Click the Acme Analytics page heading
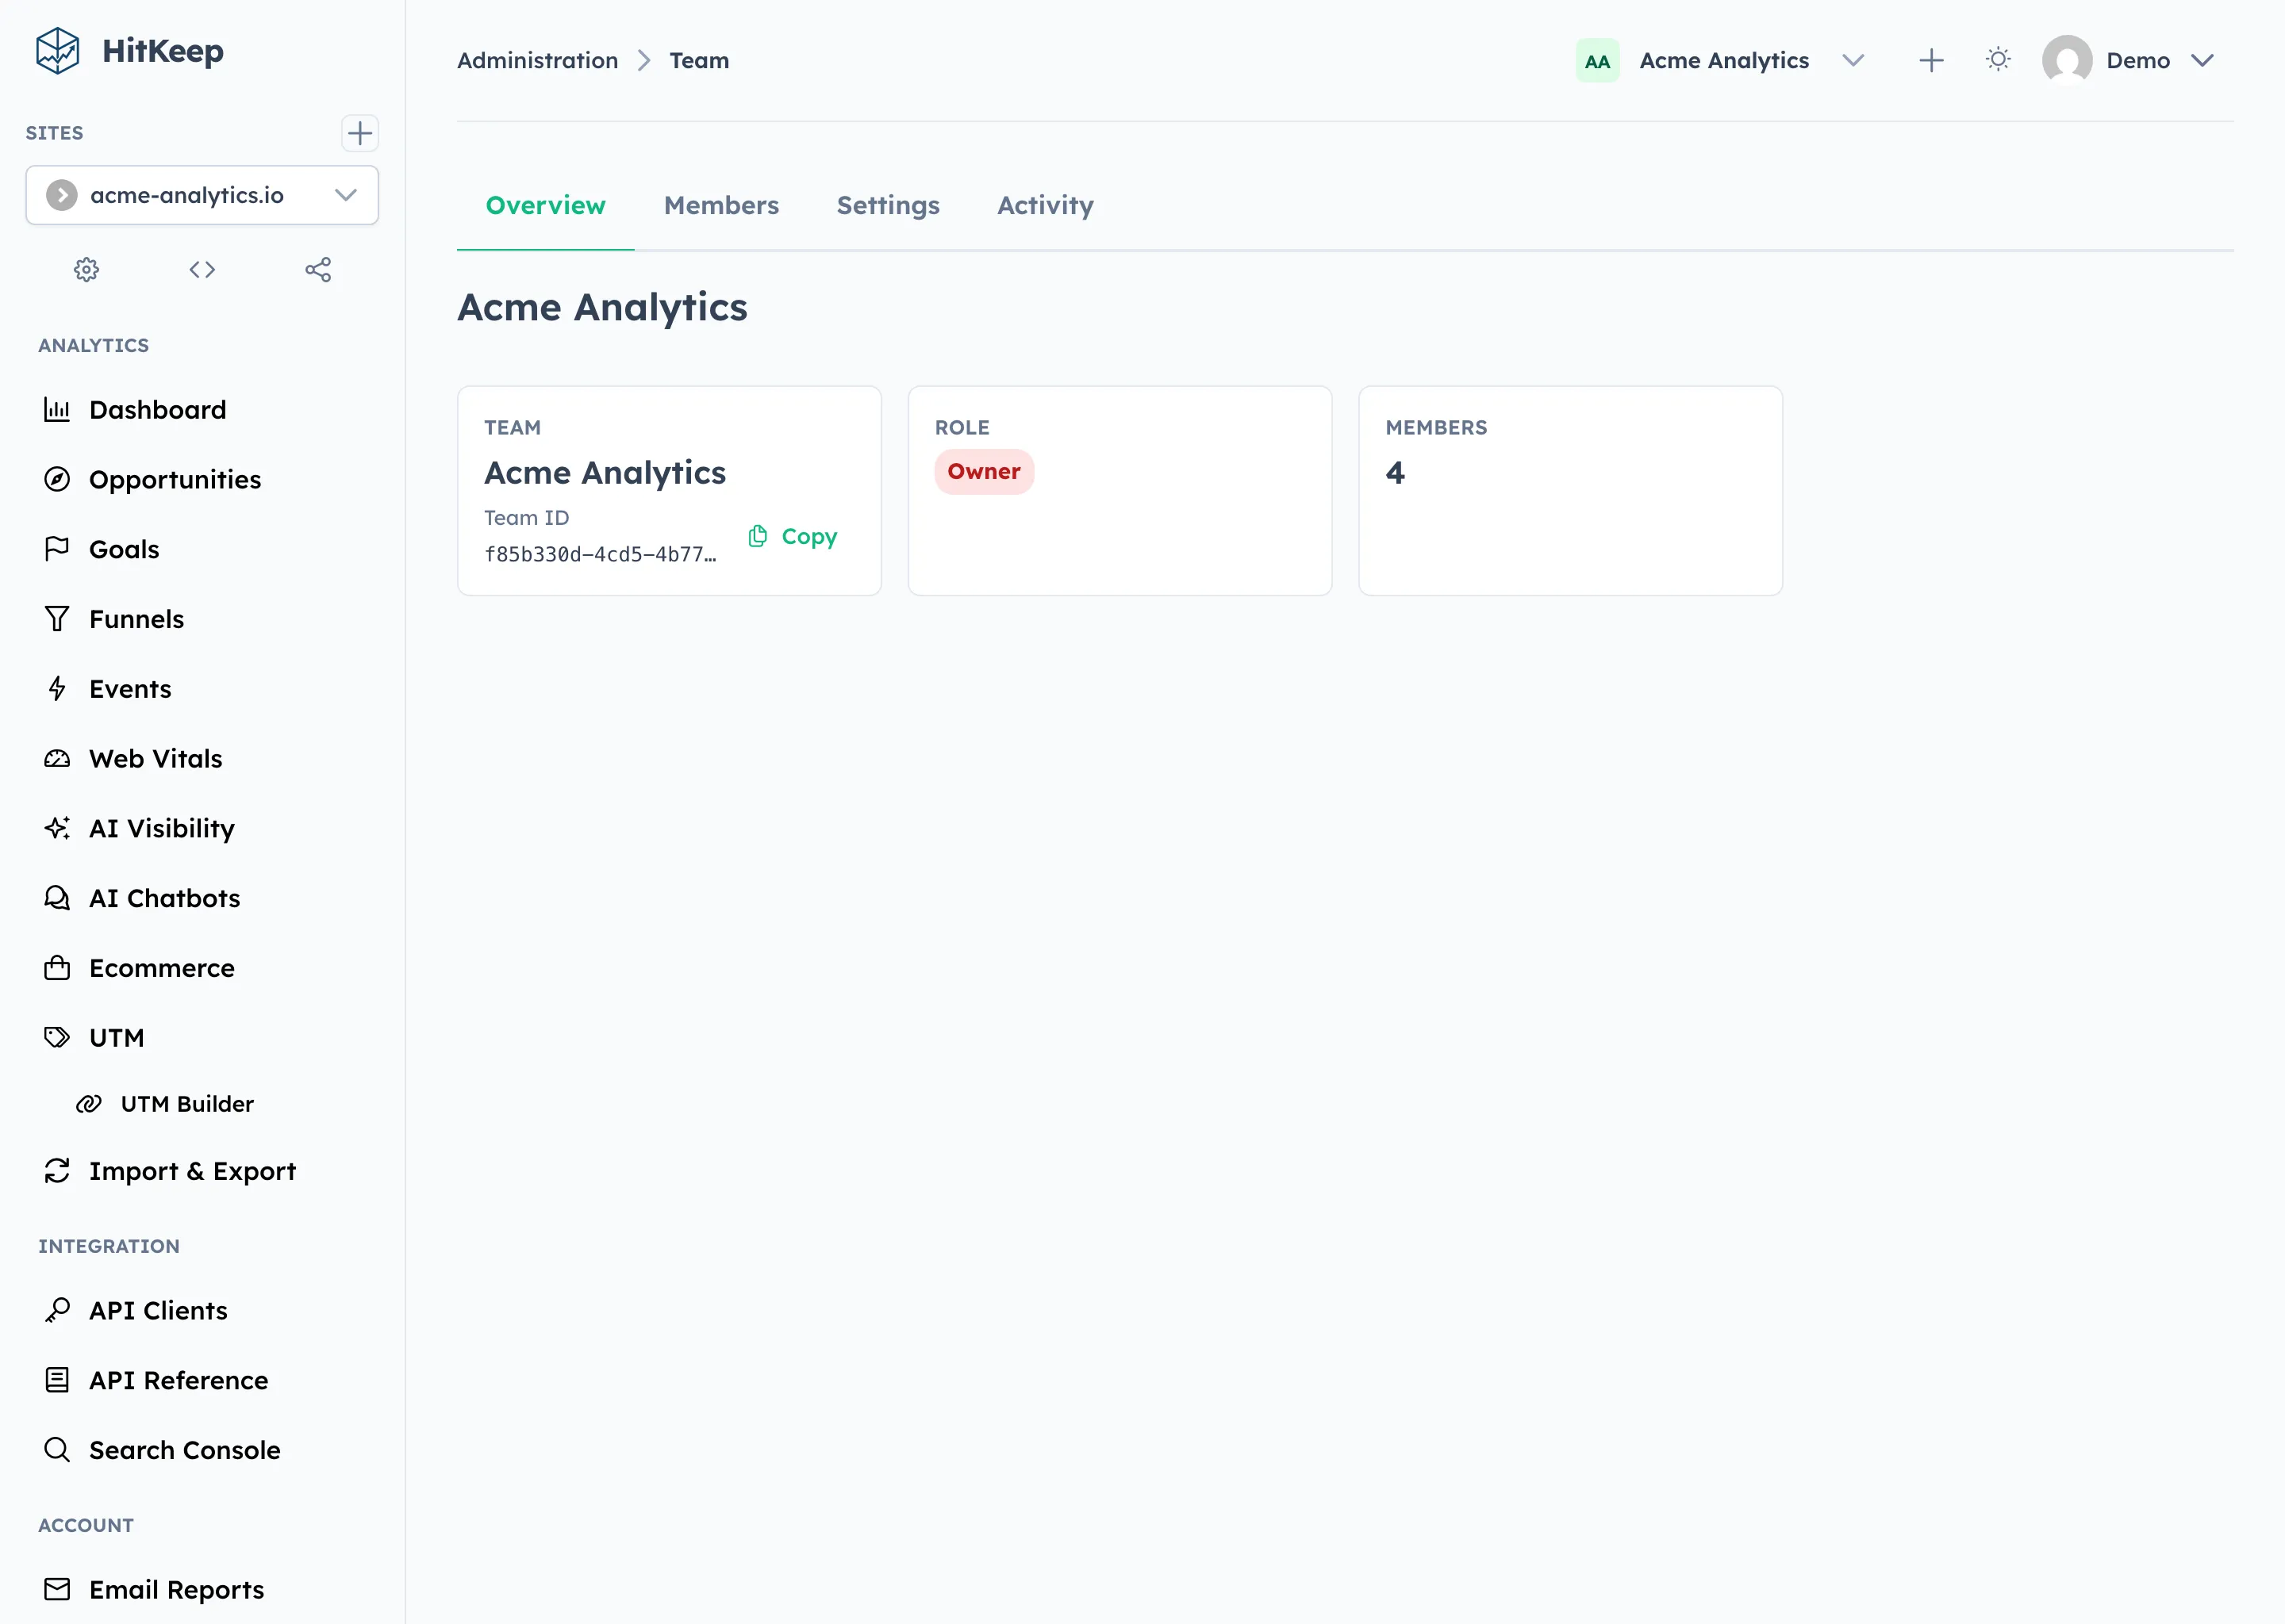The image size is (2285, 1624). [x=602, y=307]
